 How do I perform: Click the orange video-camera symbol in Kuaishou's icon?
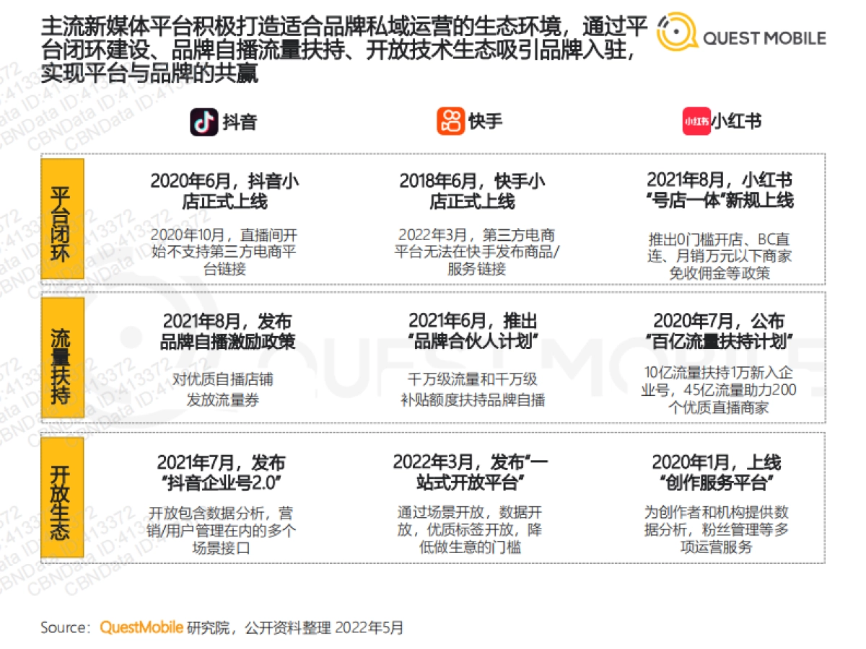coord(450,121)
